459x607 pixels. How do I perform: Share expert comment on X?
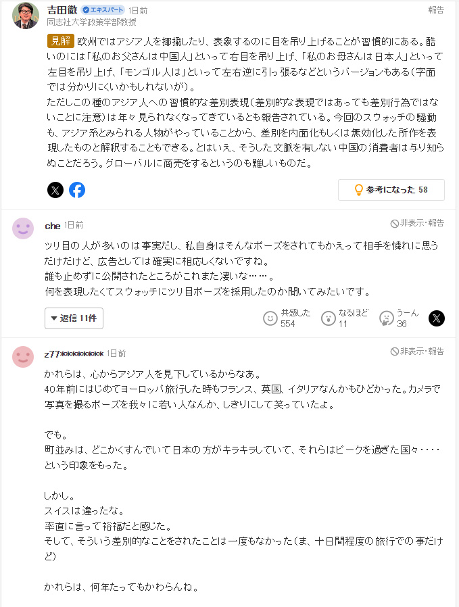click(x=55, y=190)
